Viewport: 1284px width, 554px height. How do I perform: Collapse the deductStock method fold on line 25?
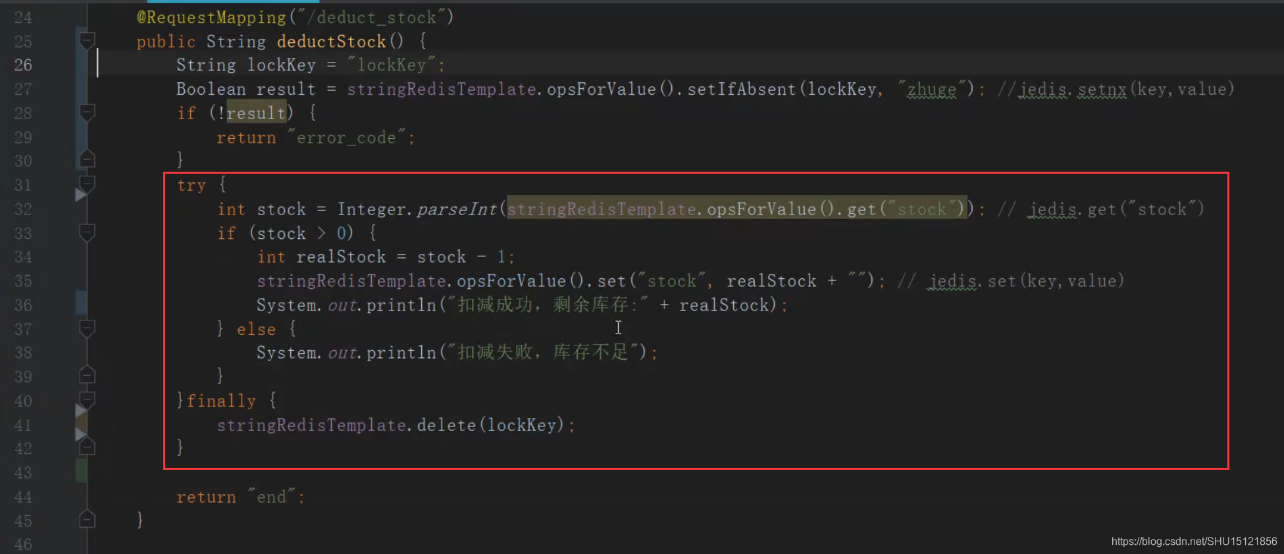tap(87, 41)
